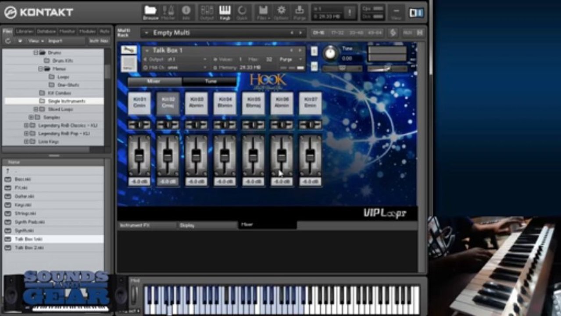Switch to the Files browser tab
This screenshot has width=561, height=316.
[7, 32]
